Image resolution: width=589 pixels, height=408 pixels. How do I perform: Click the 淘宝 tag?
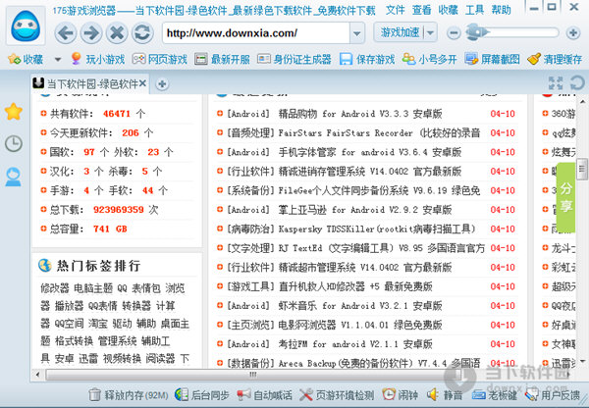pyautogui.click(x=97, y=324)
